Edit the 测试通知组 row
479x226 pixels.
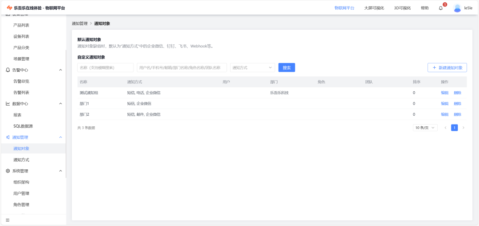(x=444, y=93)
